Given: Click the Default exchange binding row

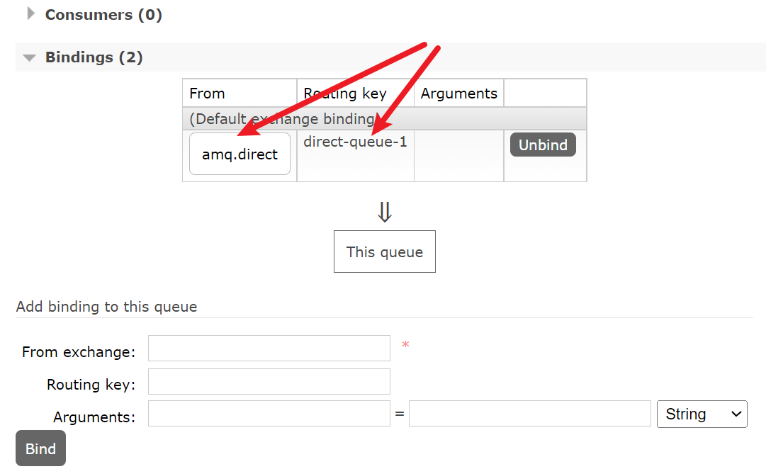Looking at the screenshot, I should pos(283,118).
